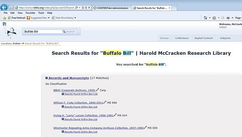Click the "No Classification" text
242x137 pixels.
56,84
